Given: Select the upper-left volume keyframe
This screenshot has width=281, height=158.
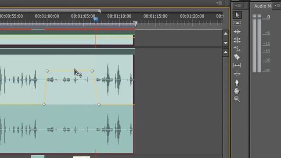Looking at the screenshot, I should (x=47, y=71).
